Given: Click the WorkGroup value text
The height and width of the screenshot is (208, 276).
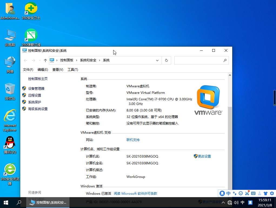Looking at the screenshot, I should pos(136,177).
